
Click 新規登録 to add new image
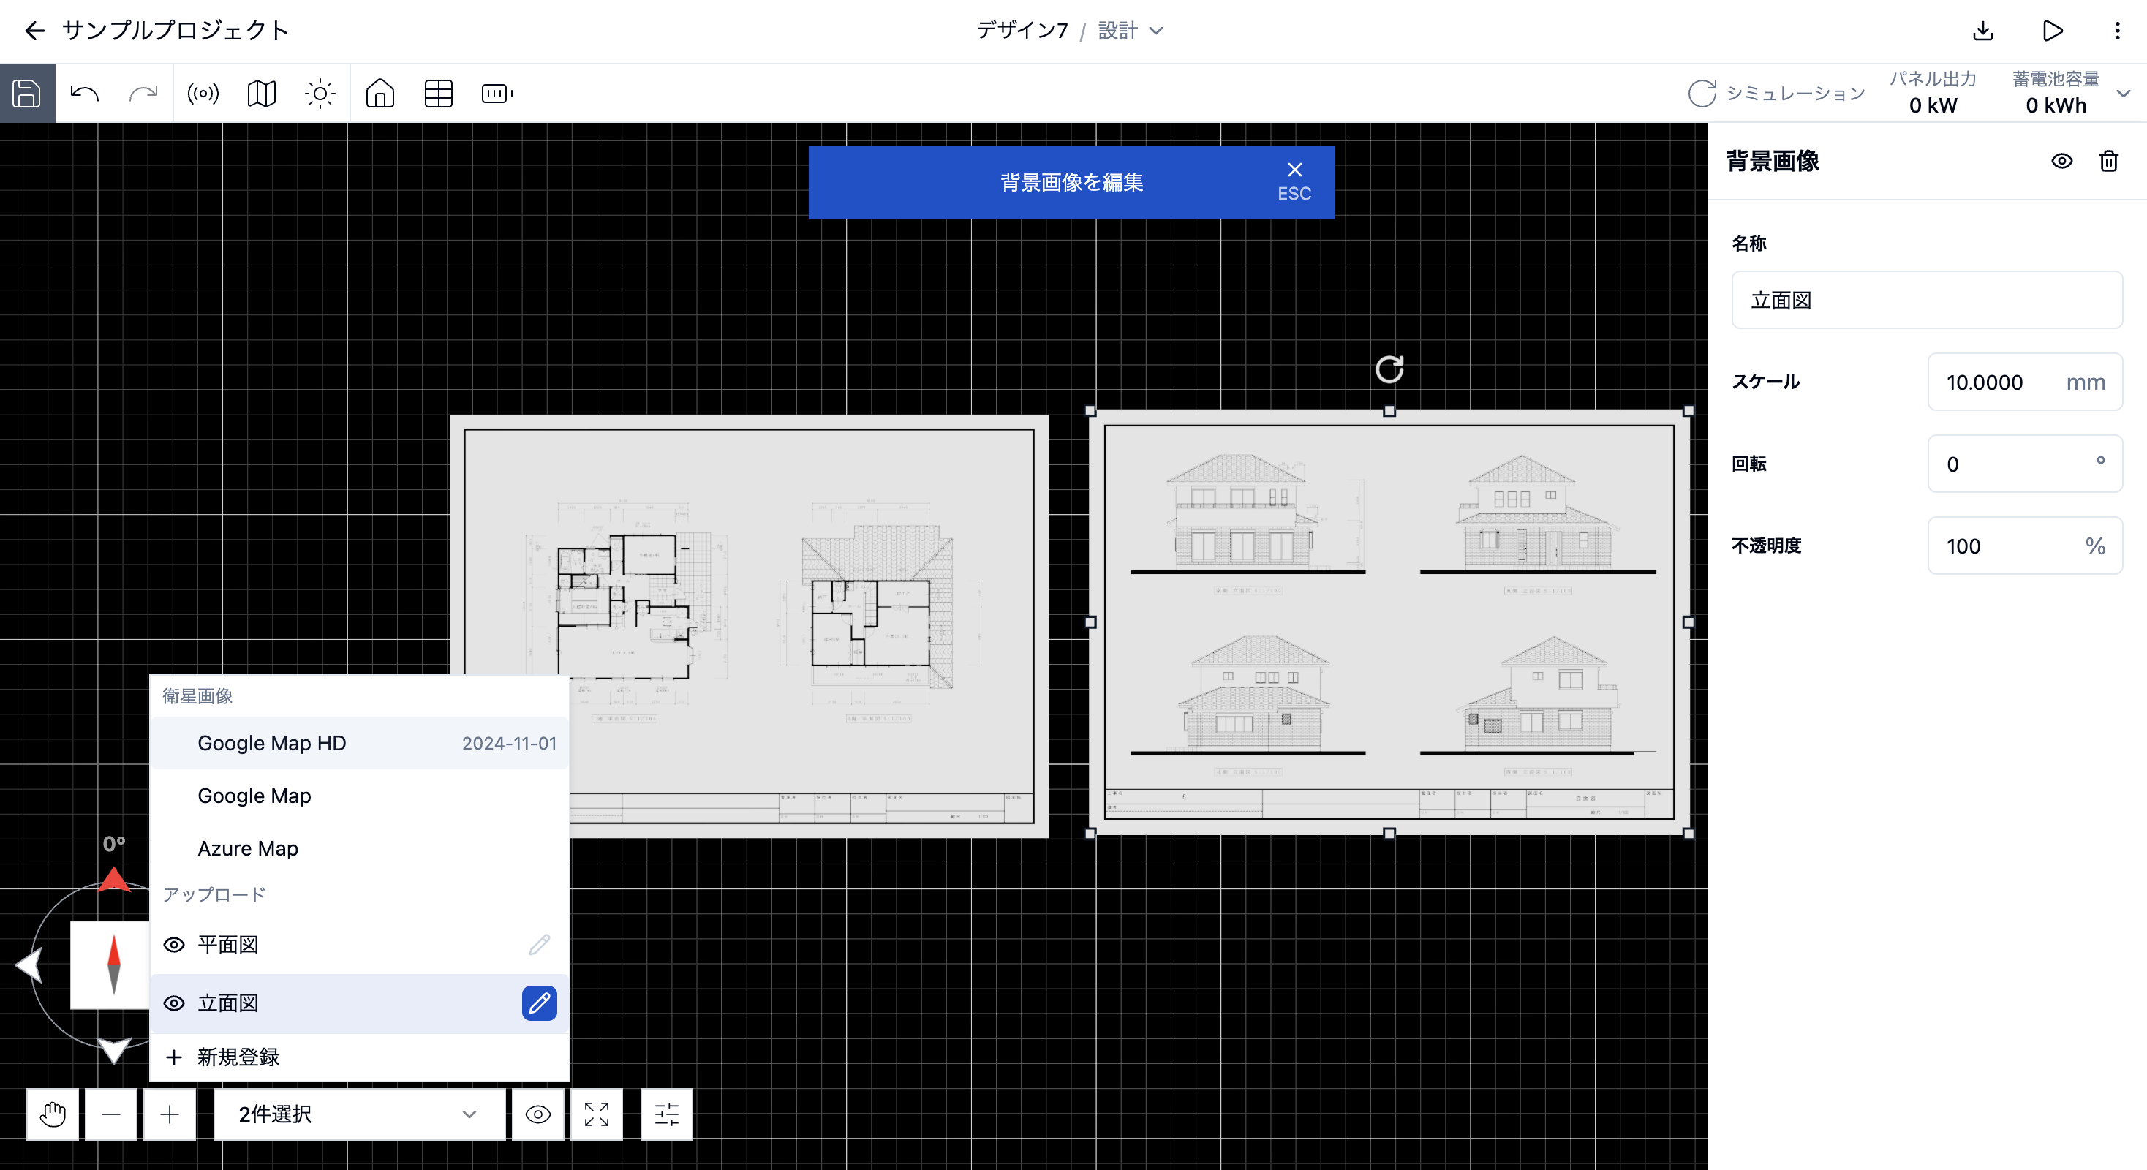click(359, 1057)
